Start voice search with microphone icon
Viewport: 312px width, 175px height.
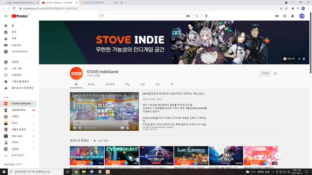[x=206, y=16]
